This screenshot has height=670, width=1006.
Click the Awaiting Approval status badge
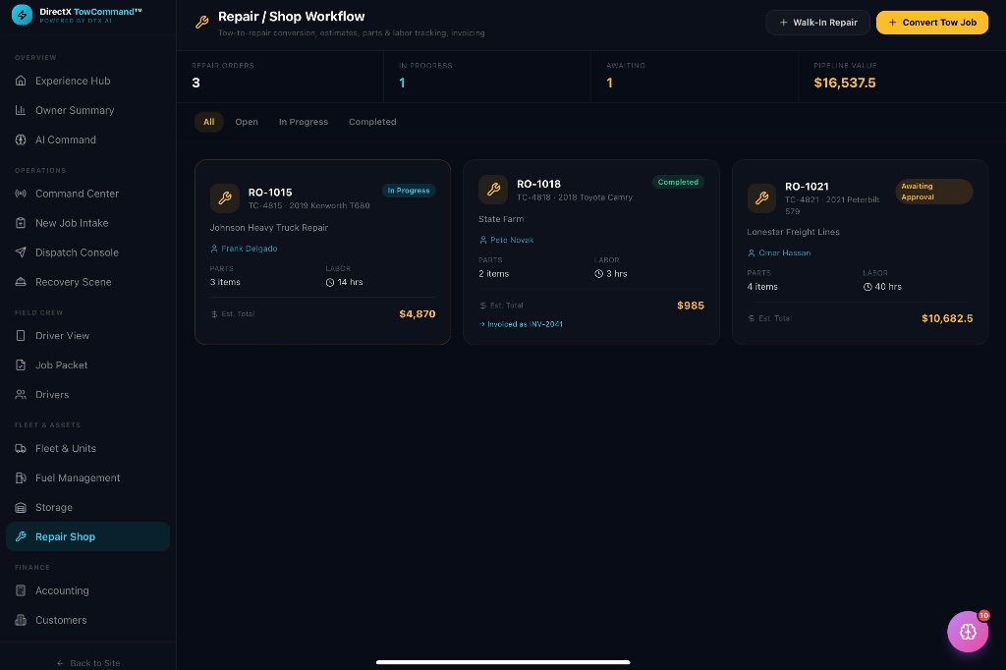pos(933,192)
